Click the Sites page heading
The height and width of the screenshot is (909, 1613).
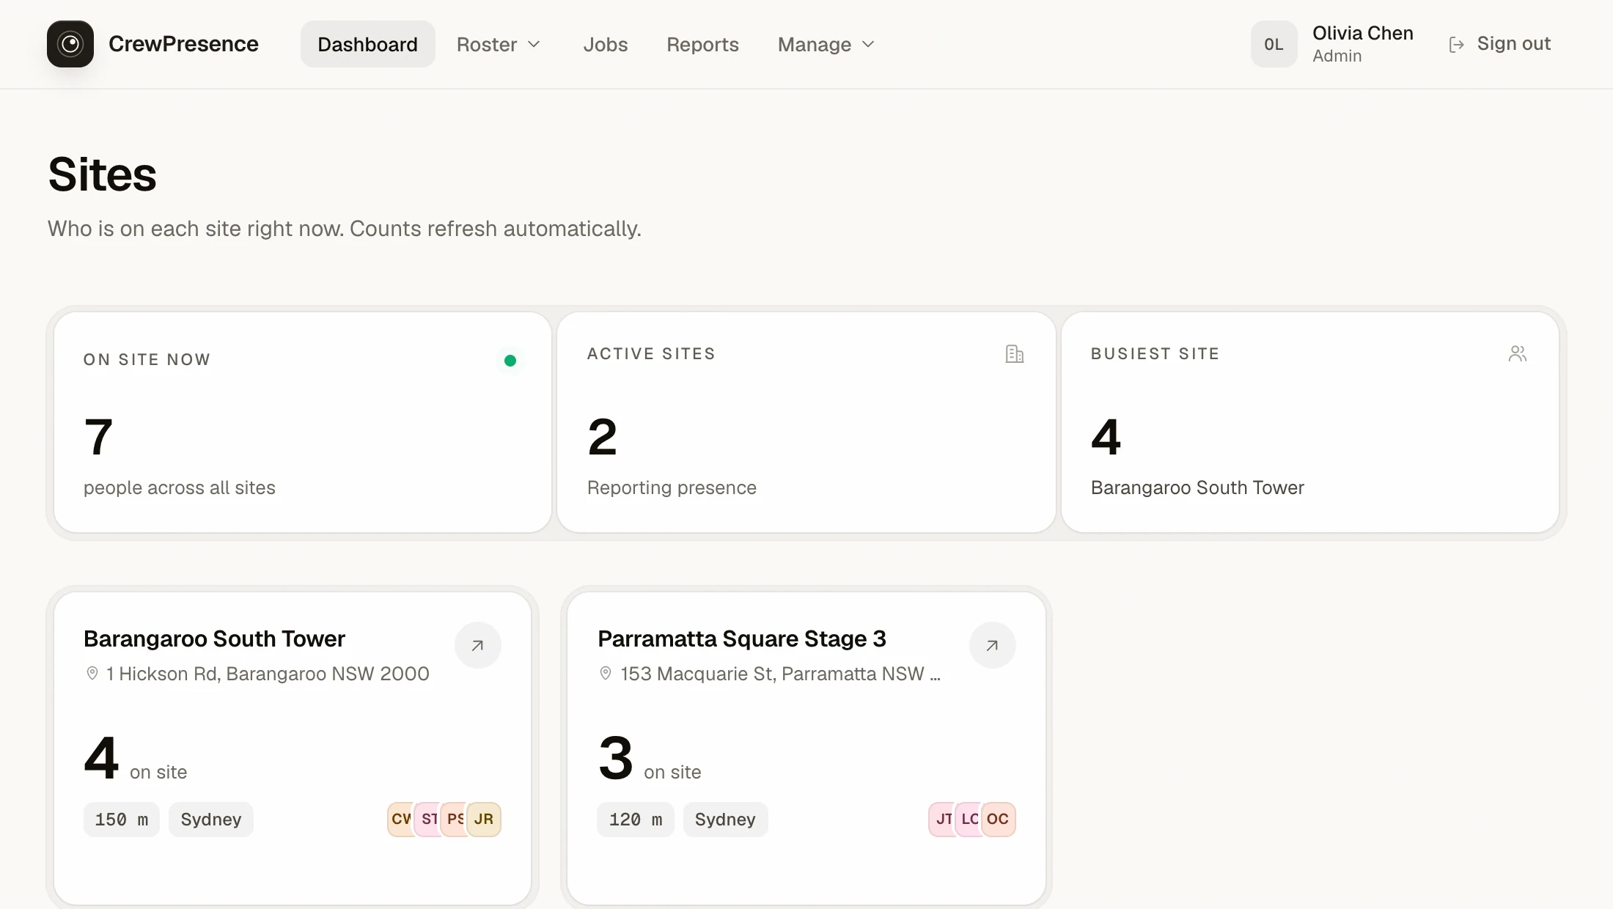point(103,174)
